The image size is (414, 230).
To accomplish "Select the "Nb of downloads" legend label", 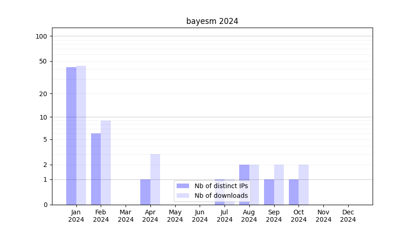I will [x=221, y=195].
